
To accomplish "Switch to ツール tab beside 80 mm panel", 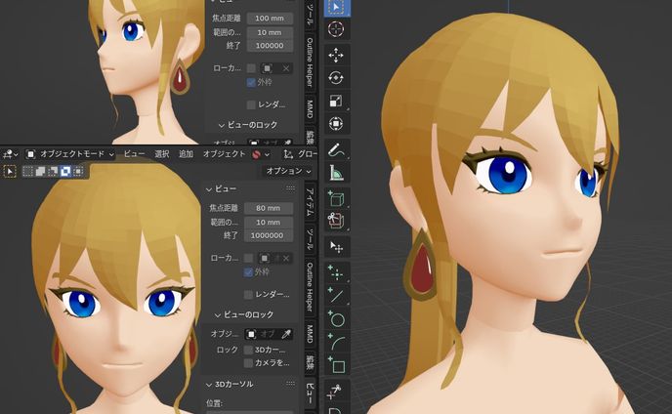I will (310, 239).
